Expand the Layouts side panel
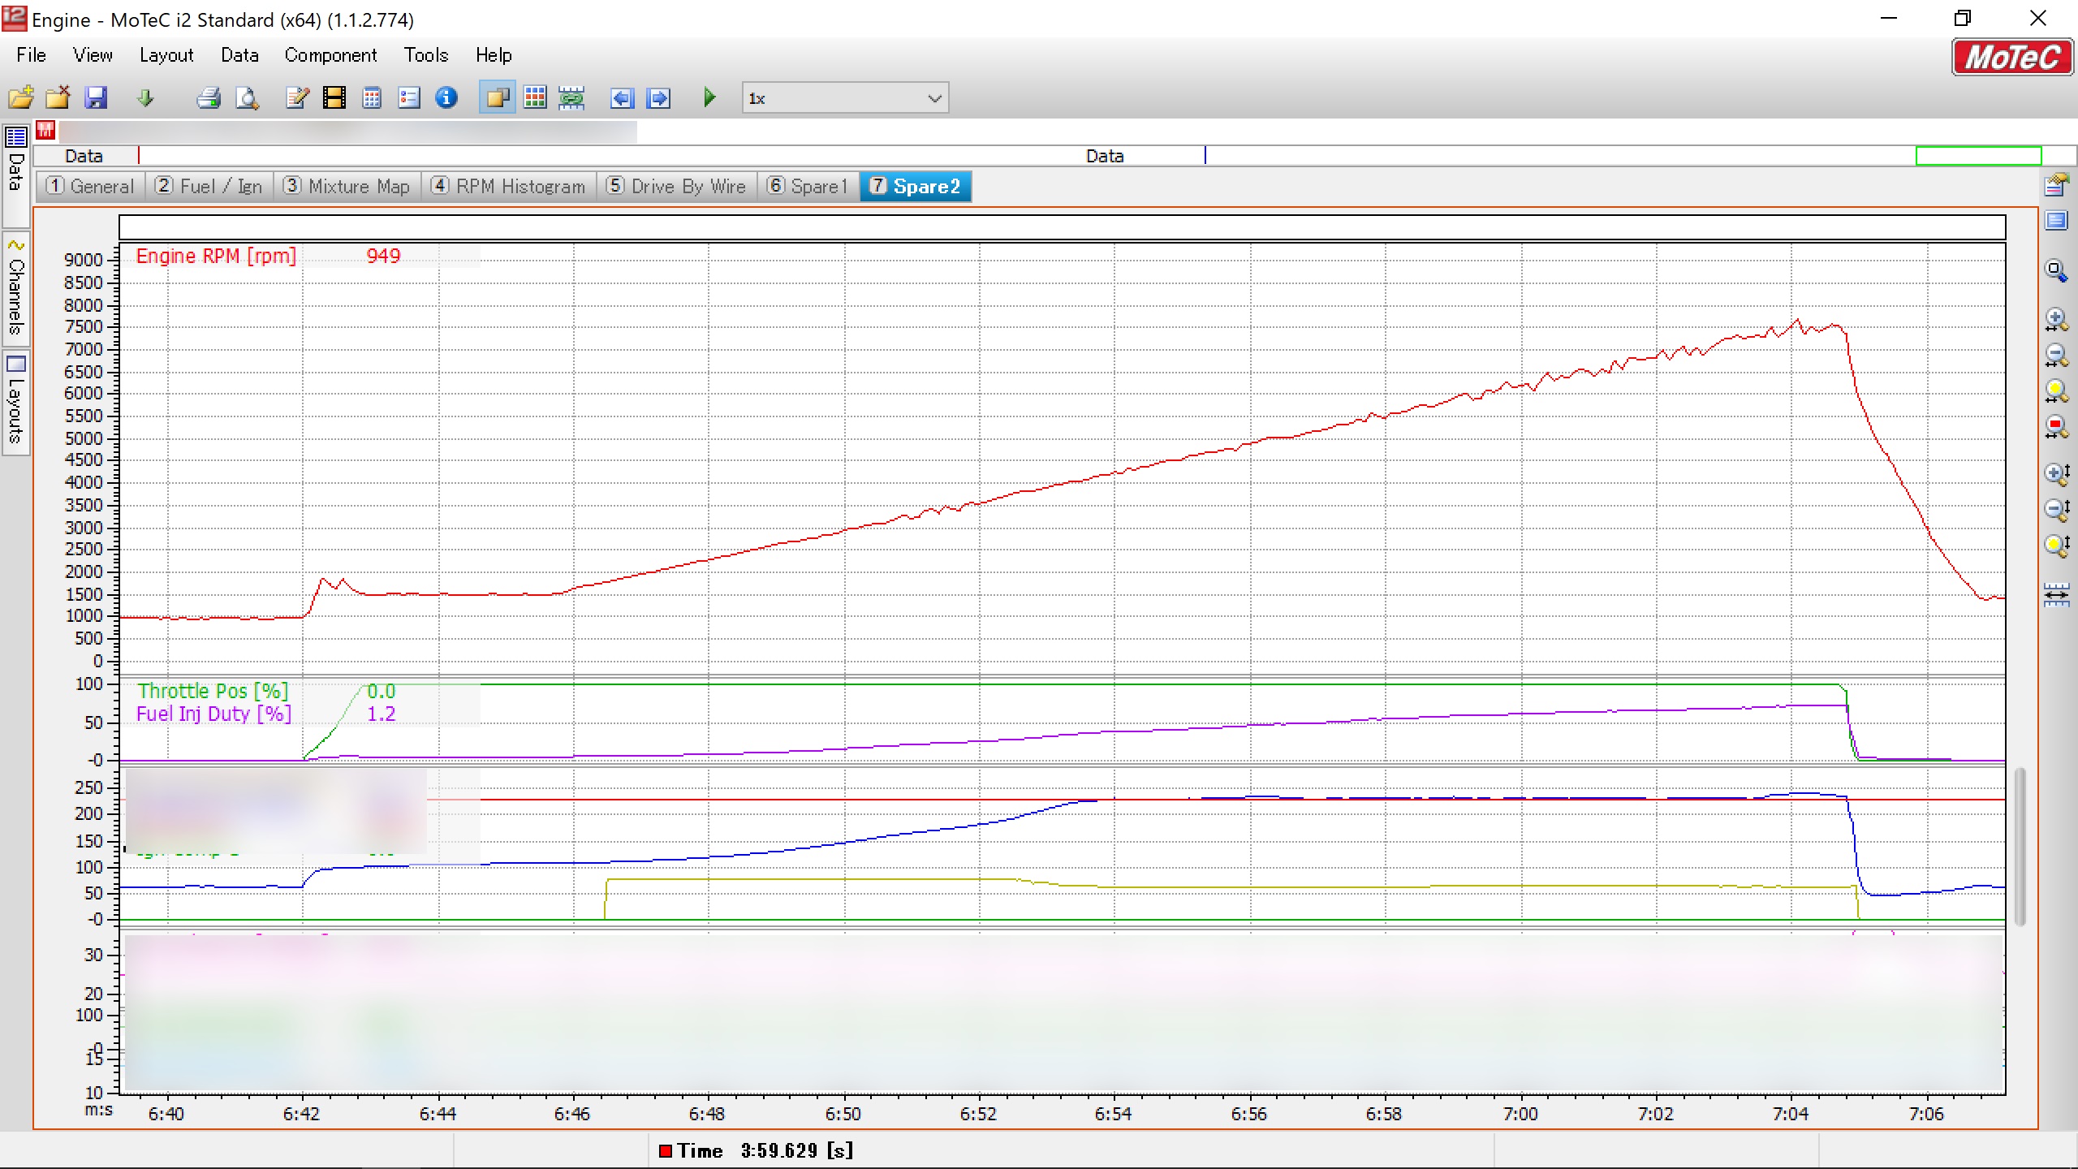This screenshot has width=2078, height=1169. pos(15,402)
